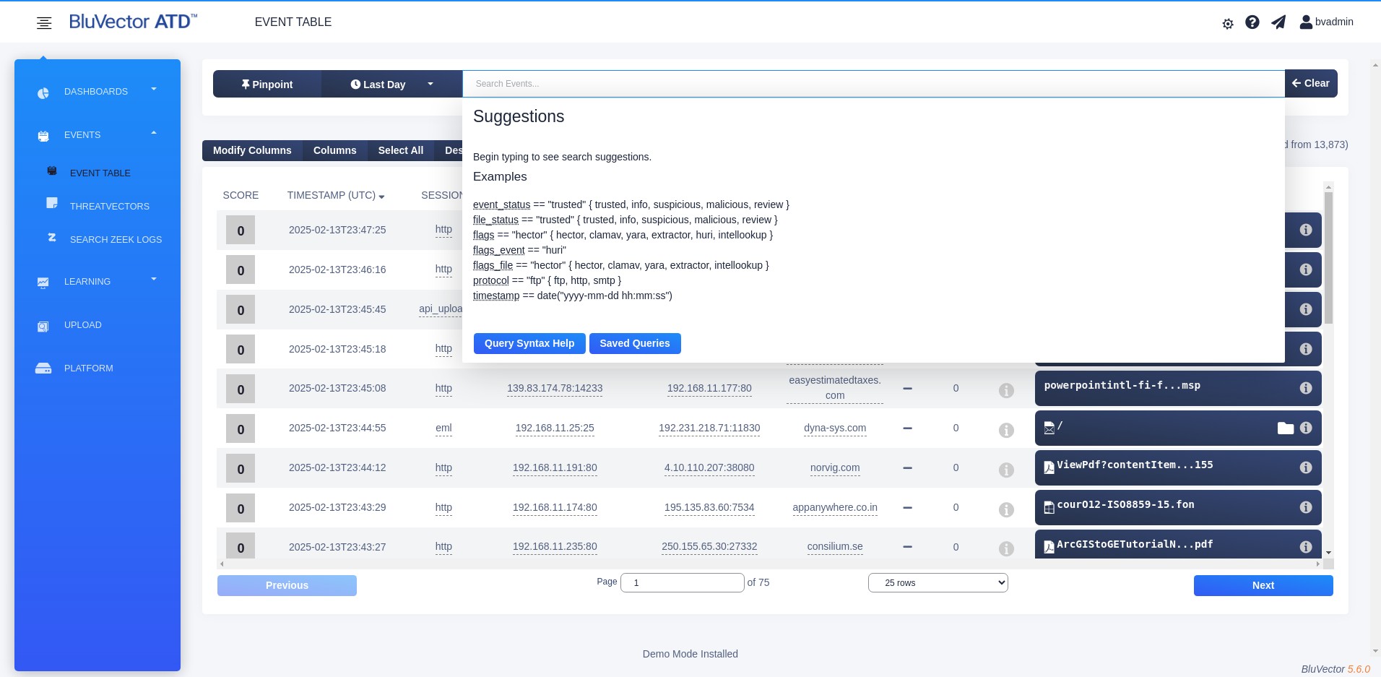Click the Platform drive icon in sidebar

click(x=43, y=368)
